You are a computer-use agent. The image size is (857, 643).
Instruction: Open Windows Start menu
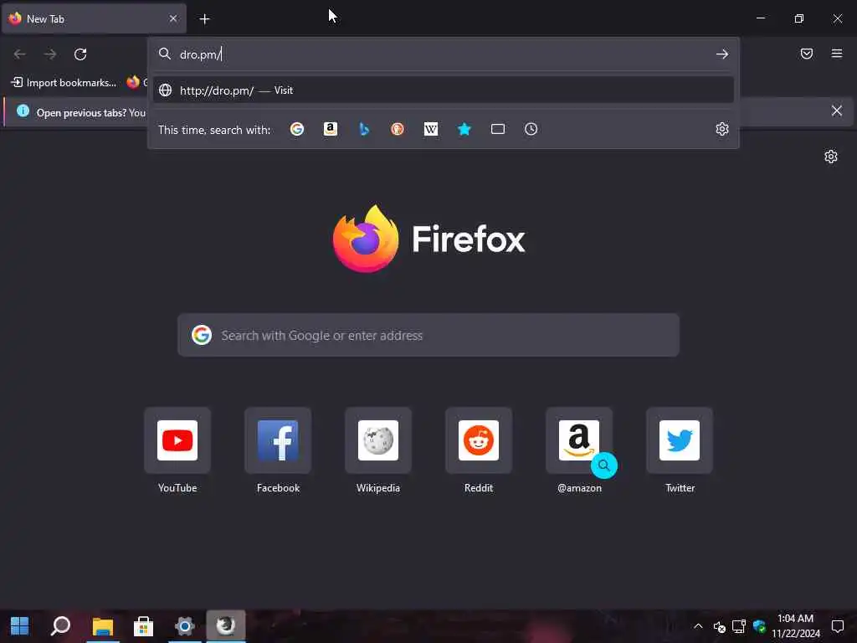[x=20, y=626]
